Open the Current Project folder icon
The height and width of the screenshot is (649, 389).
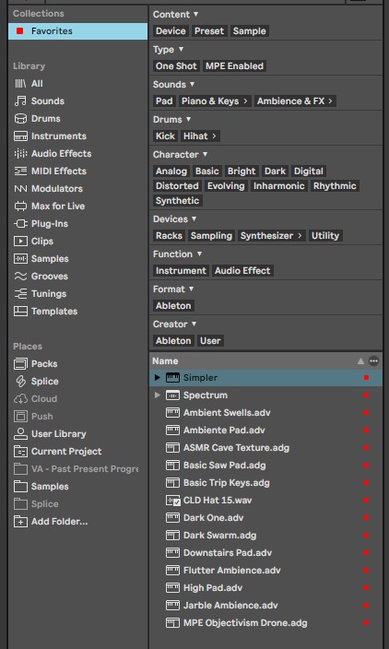[20, 451]
